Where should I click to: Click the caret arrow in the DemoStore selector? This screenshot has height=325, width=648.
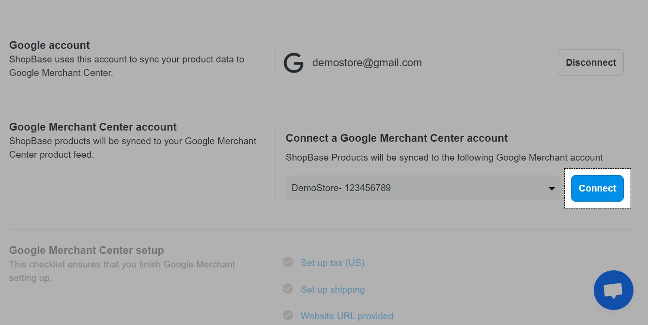(x=551, y=188)
